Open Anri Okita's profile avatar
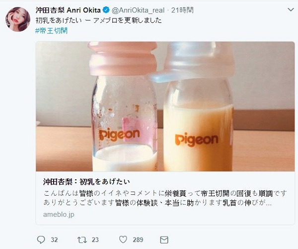This screenshot has height=249, width=298. 18,19
